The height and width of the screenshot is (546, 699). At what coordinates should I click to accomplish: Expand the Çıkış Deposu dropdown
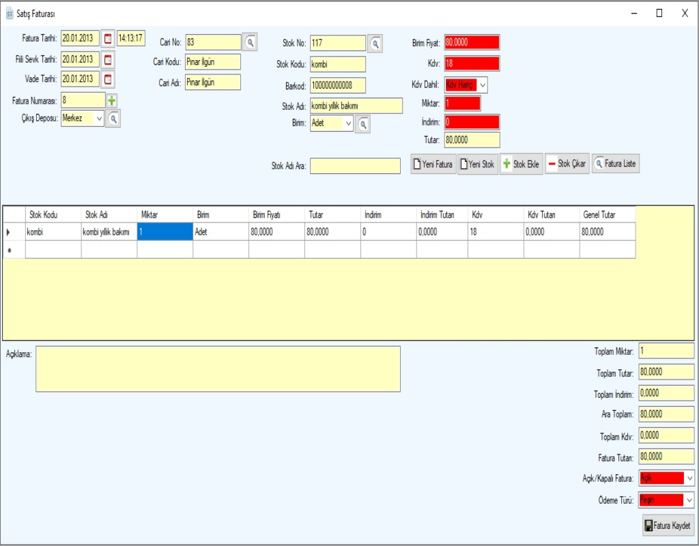99,119
